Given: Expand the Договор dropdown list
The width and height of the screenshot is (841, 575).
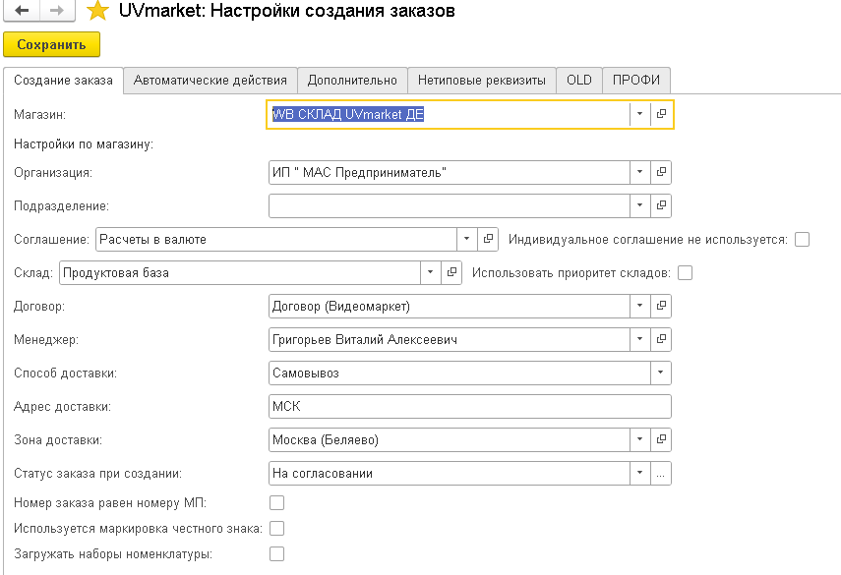Looking at the screenshot, I should 640,306.
